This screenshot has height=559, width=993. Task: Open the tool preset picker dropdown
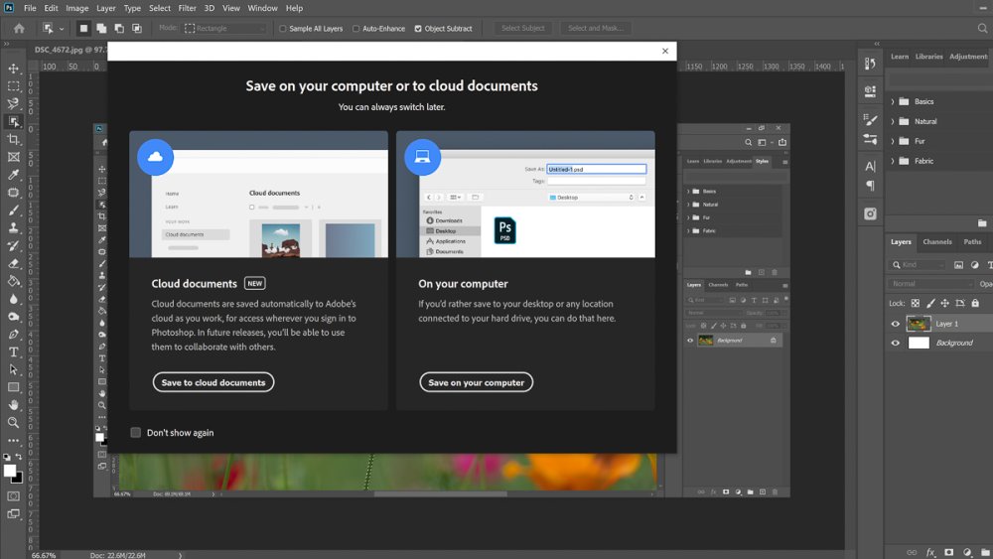(x=62, y=29)
